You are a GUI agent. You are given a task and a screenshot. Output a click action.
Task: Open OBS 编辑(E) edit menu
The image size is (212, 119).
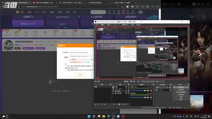(103, 25)
